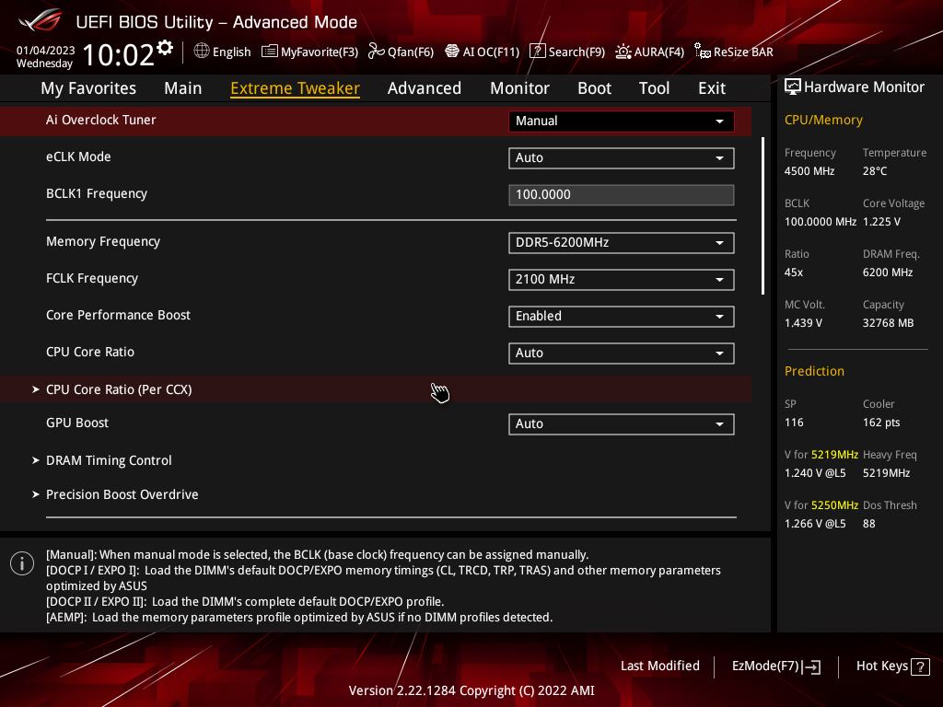The width and height of the screenshot is (943, 707).
Task: Go to the Advanced tab
Action: (x=424, y=88)
